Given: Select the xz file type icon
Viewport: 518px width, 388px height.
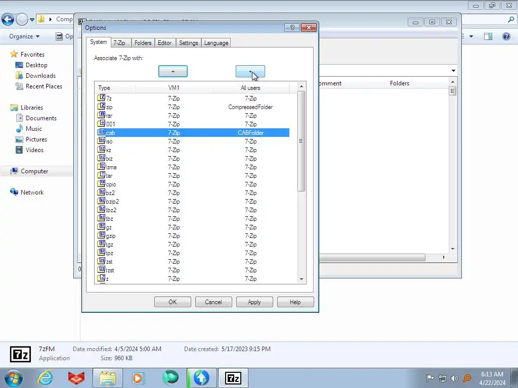Looking at the screenshot, I should (101, 150).
